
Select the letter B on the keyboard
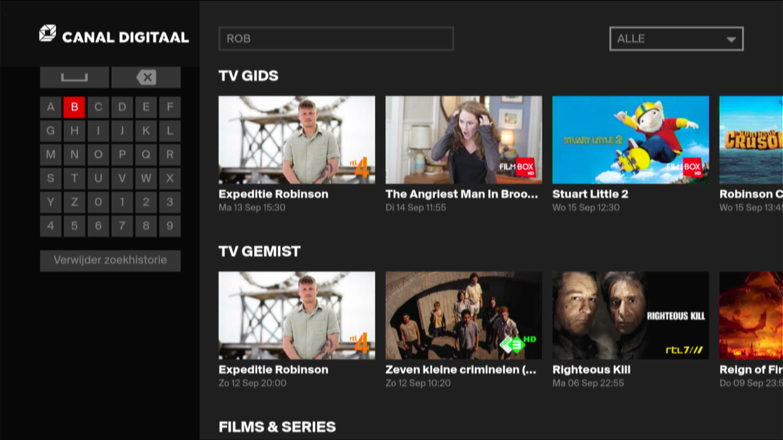coord(74,107)
